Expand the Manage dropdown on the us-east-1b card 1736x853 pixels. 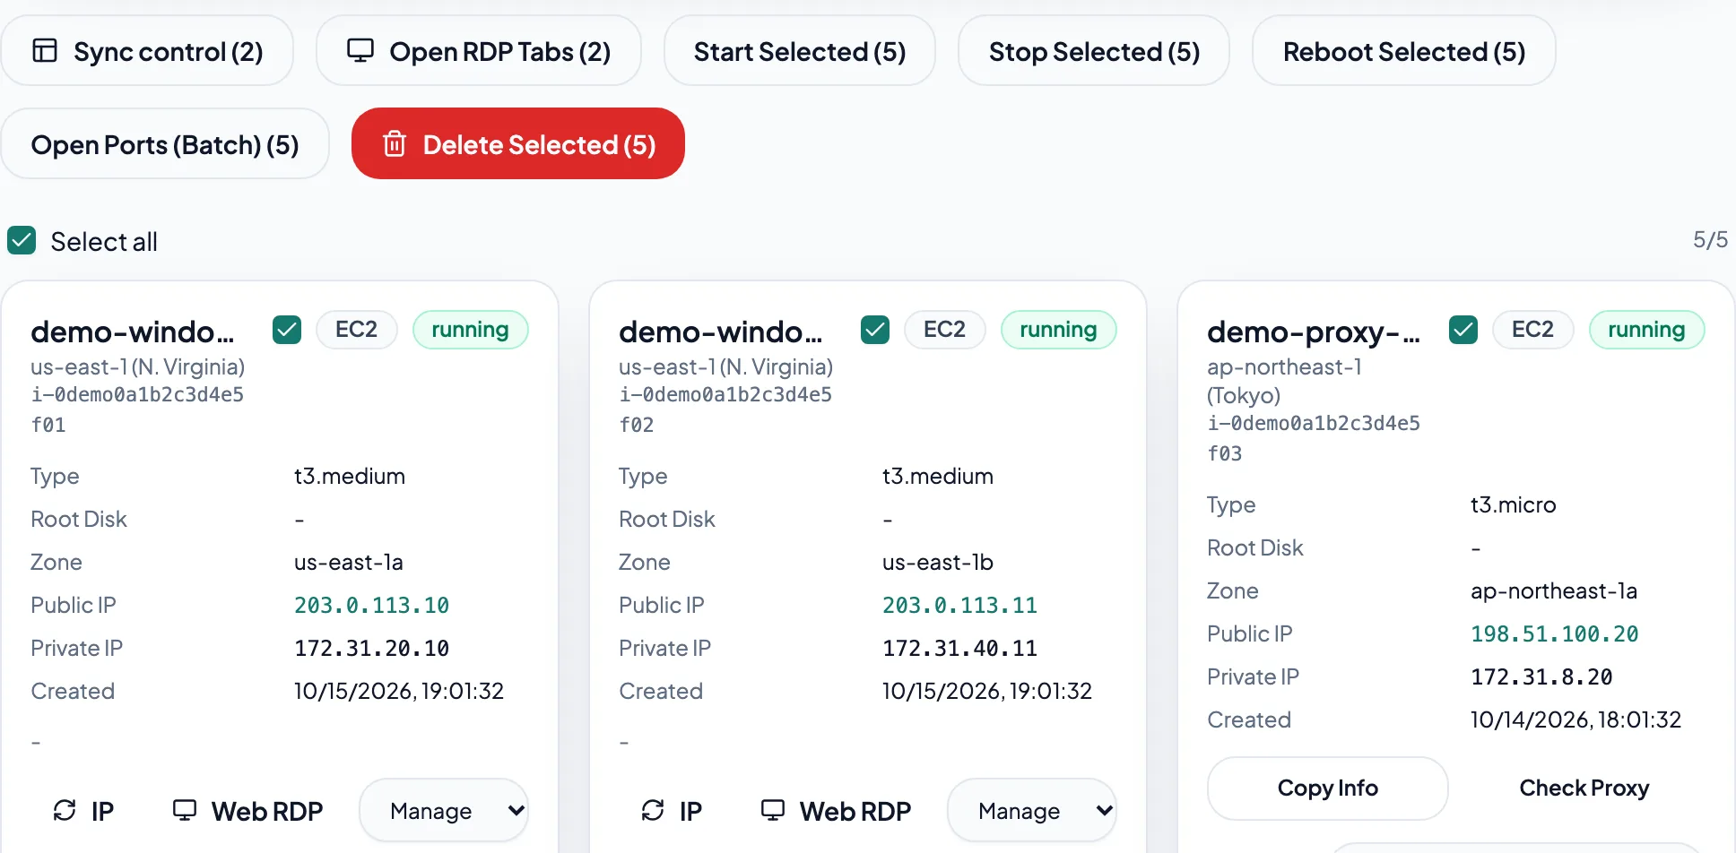pos(1032,810)
